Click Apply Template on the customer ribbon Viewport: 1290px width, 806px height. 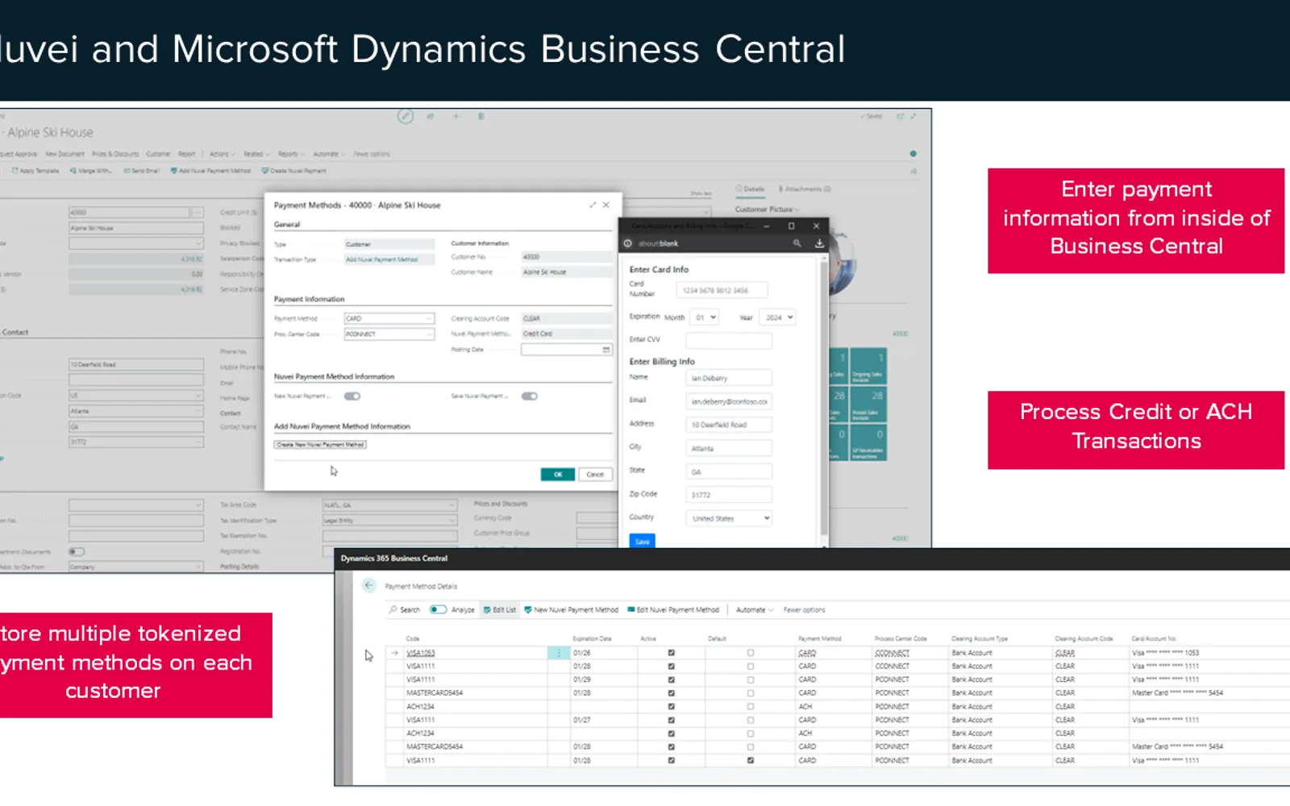(x=35, y=171)
